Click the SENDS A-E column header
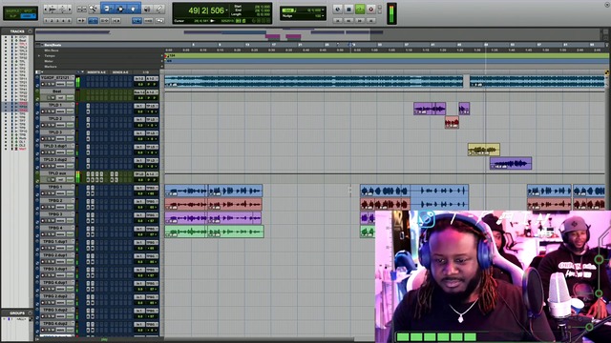The image size is (611, 343). click(120, 72)
